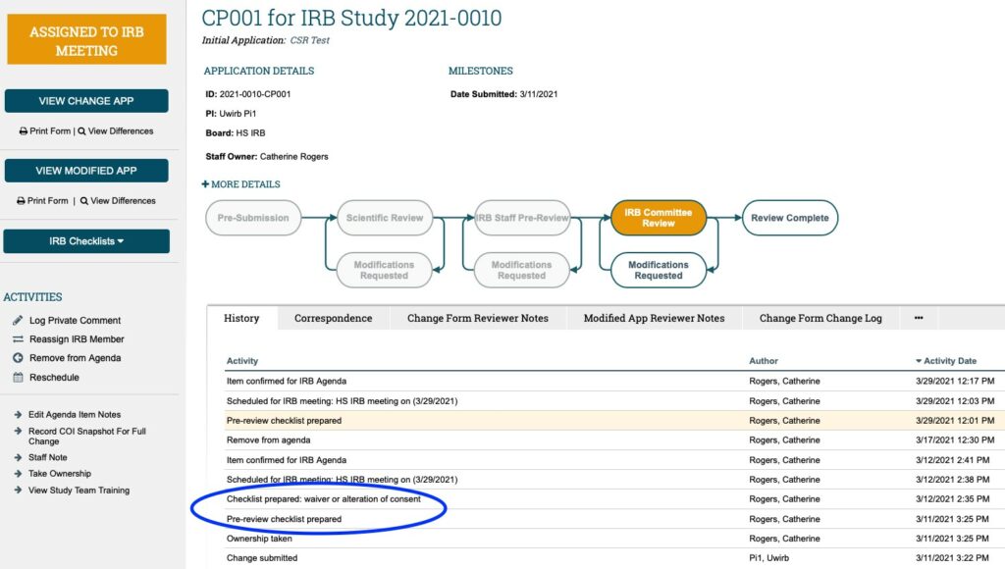
Task: Open the overflow tabs ellipsis menu
Action: point(919,318)
